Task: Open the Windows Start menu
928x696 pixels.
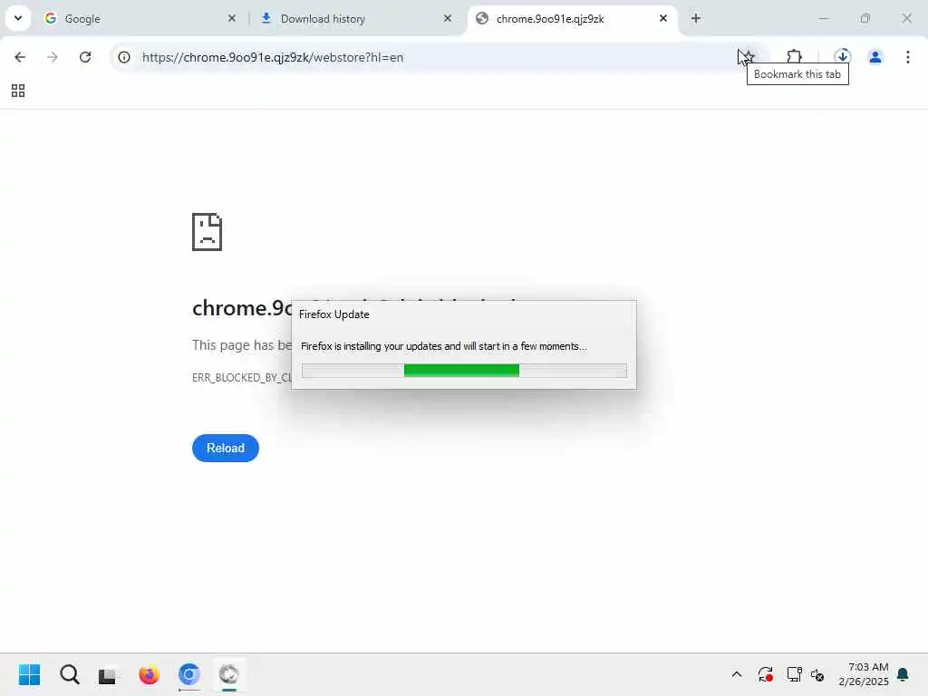Action: pyautogui.click(x=30, y=674)
